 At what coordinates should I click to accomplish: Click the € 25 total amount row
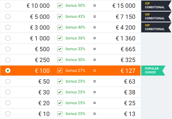coord(70,103)
